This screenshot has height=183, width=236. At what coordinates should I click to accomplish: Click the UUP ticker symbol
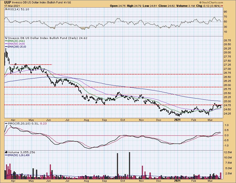point(8,2)
